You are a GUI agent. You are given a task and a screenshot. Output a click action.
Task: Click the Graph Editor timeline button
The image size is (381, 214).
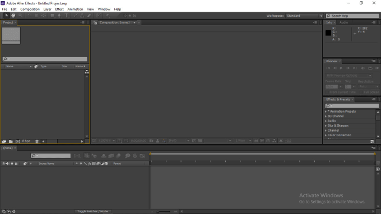142,156
